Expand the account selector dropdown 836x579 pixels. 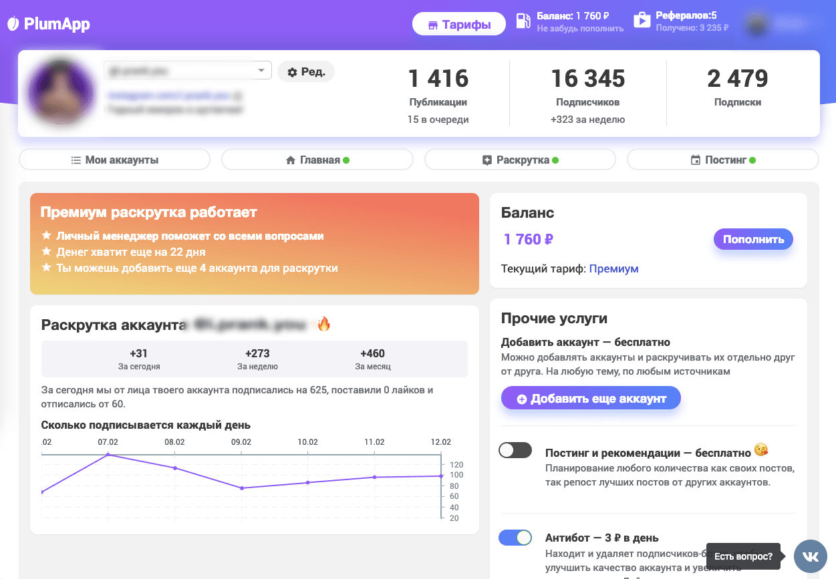pyautogui.click(x=187, y=71)
